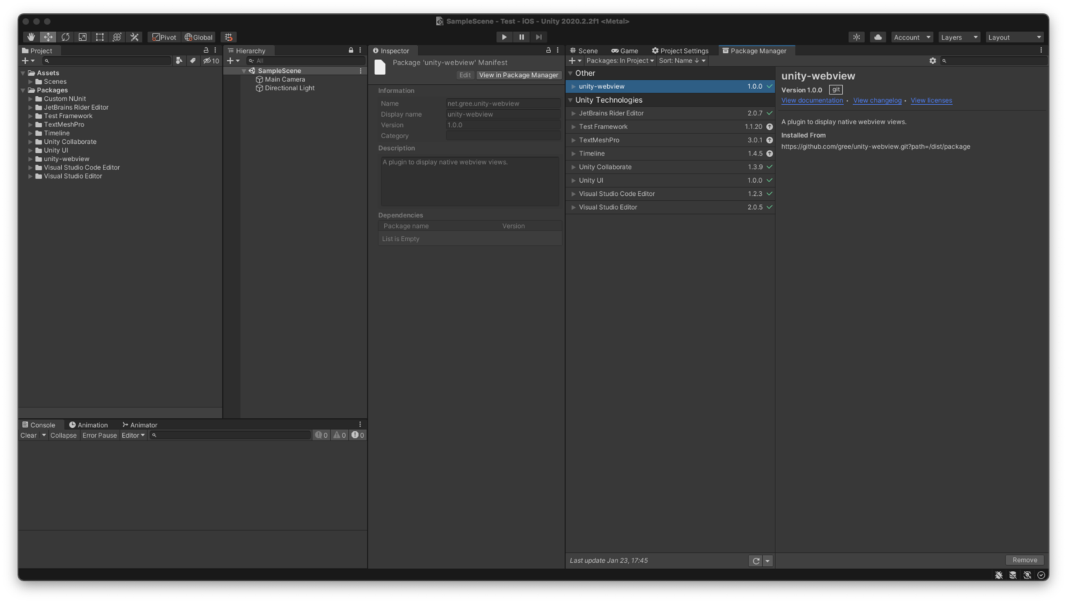Select the Scale tool
This screenshot has height=603, width=1067.
pyautogui.click(x=83, y=37)
